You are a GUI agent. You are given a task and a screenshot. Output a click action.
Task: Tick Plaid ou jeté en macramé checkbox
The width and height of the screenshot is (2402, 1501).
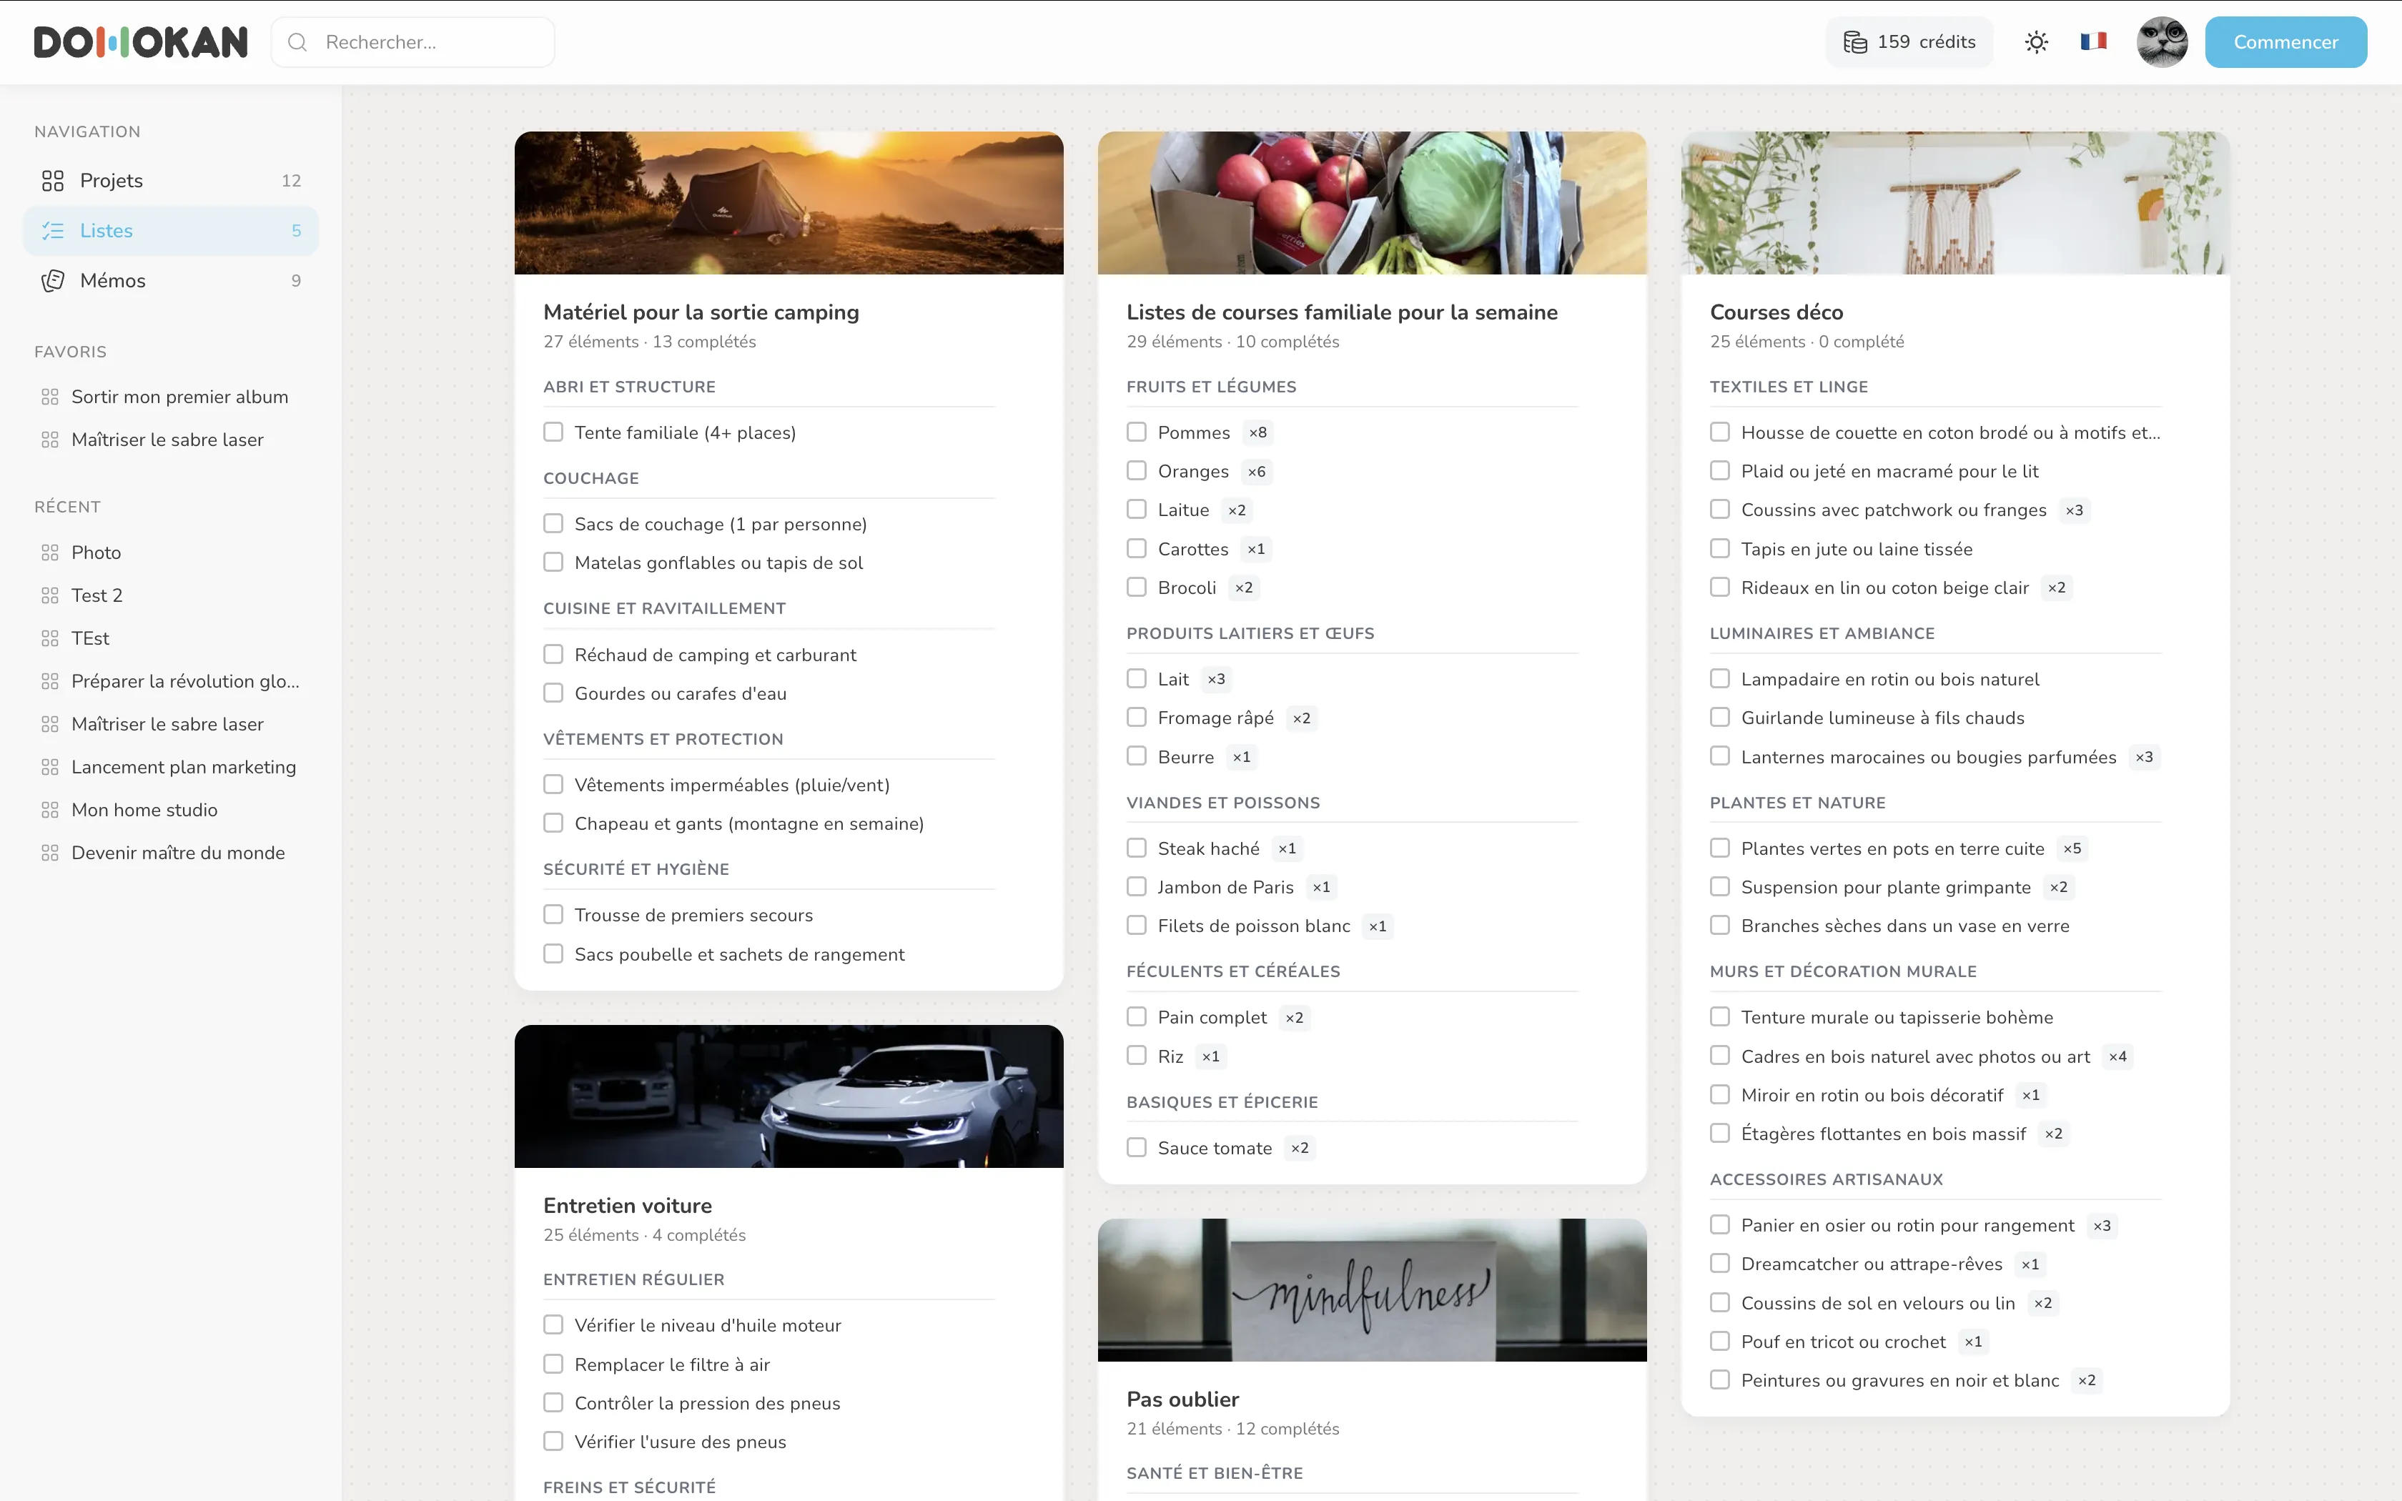[1720, 470]
